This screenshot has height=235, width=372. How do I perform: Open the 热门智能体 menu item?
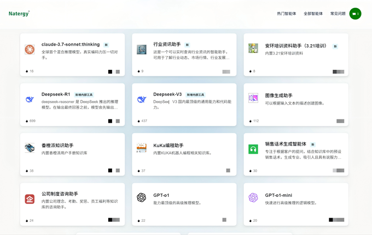pos(286,14)
